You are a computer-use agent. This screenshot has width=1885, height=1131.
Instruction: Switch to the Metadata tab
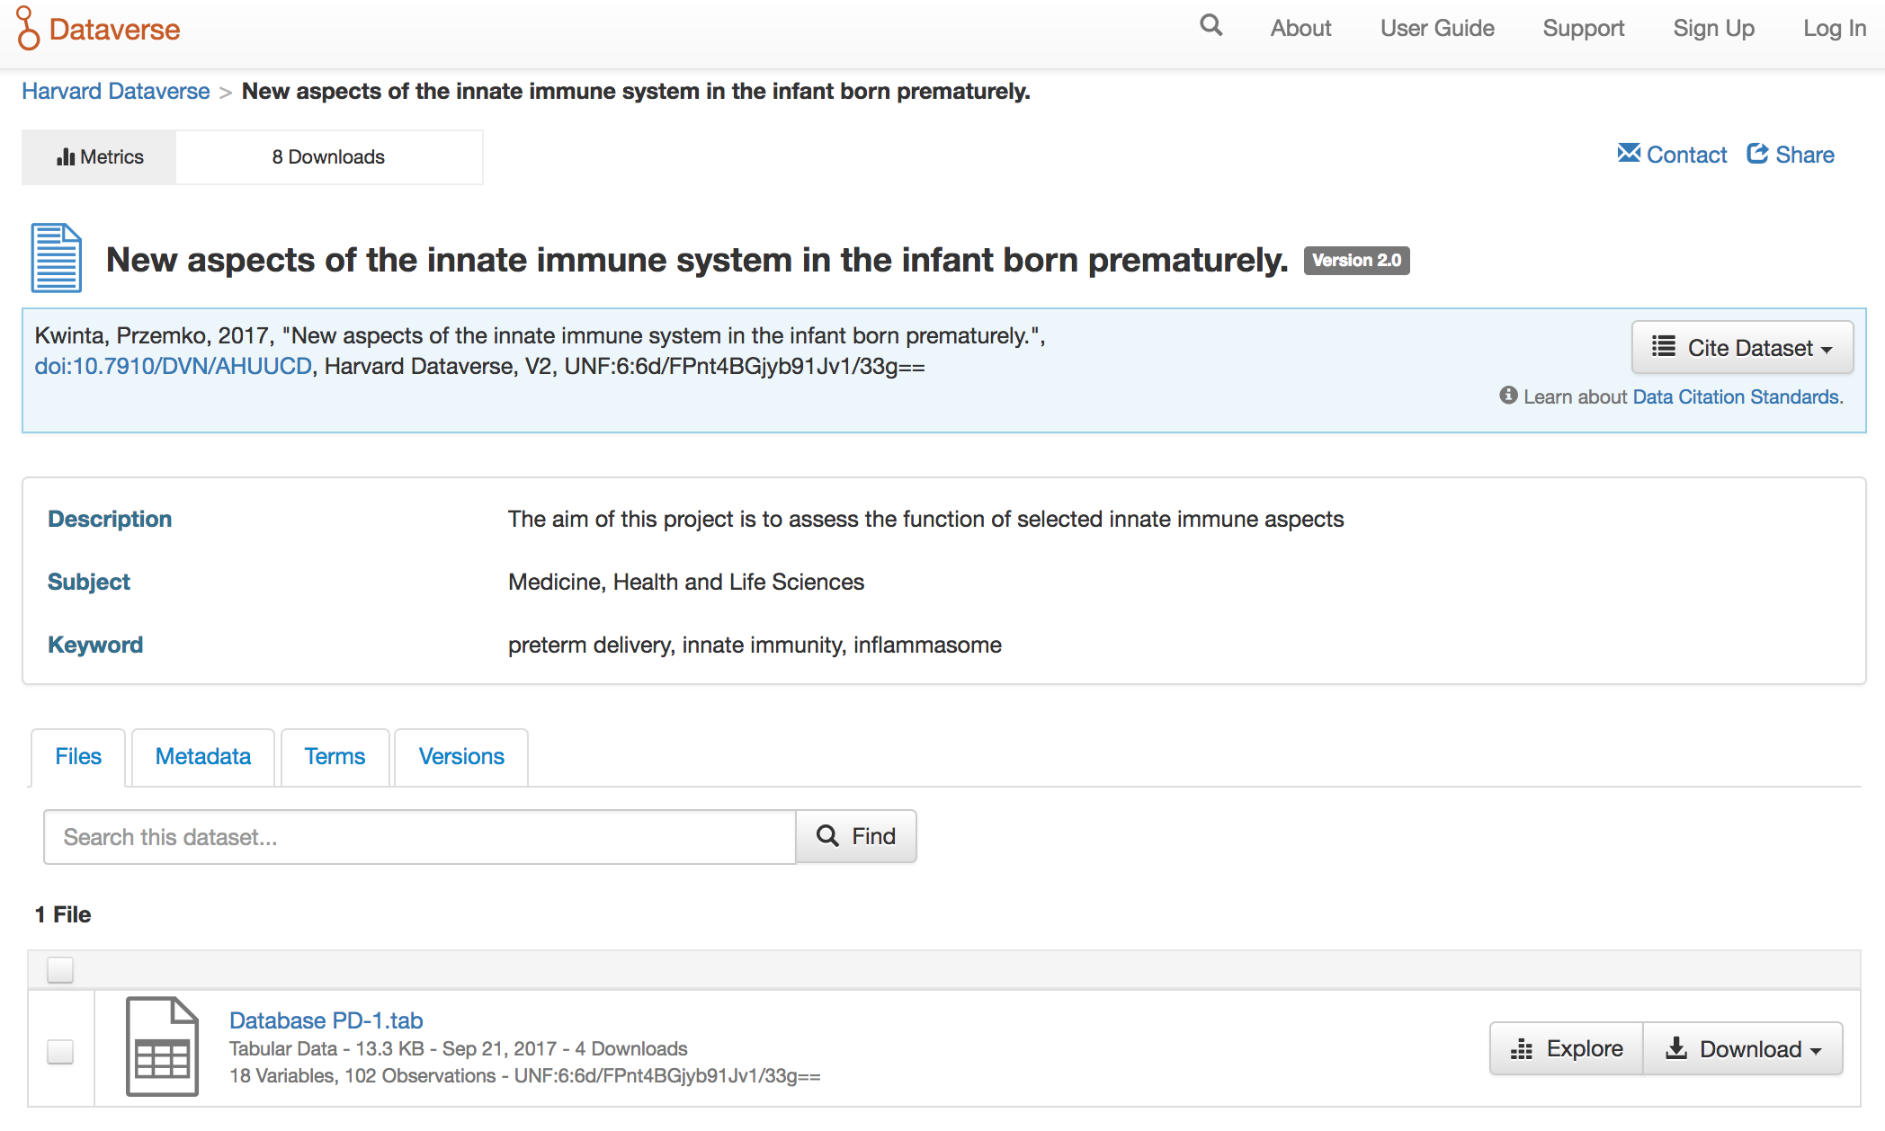point(203,757)
